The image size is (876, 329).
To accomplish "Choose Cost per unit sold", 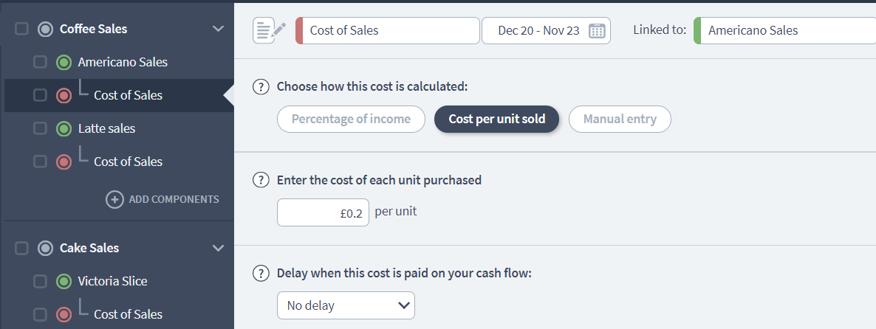I will (496, 119).
